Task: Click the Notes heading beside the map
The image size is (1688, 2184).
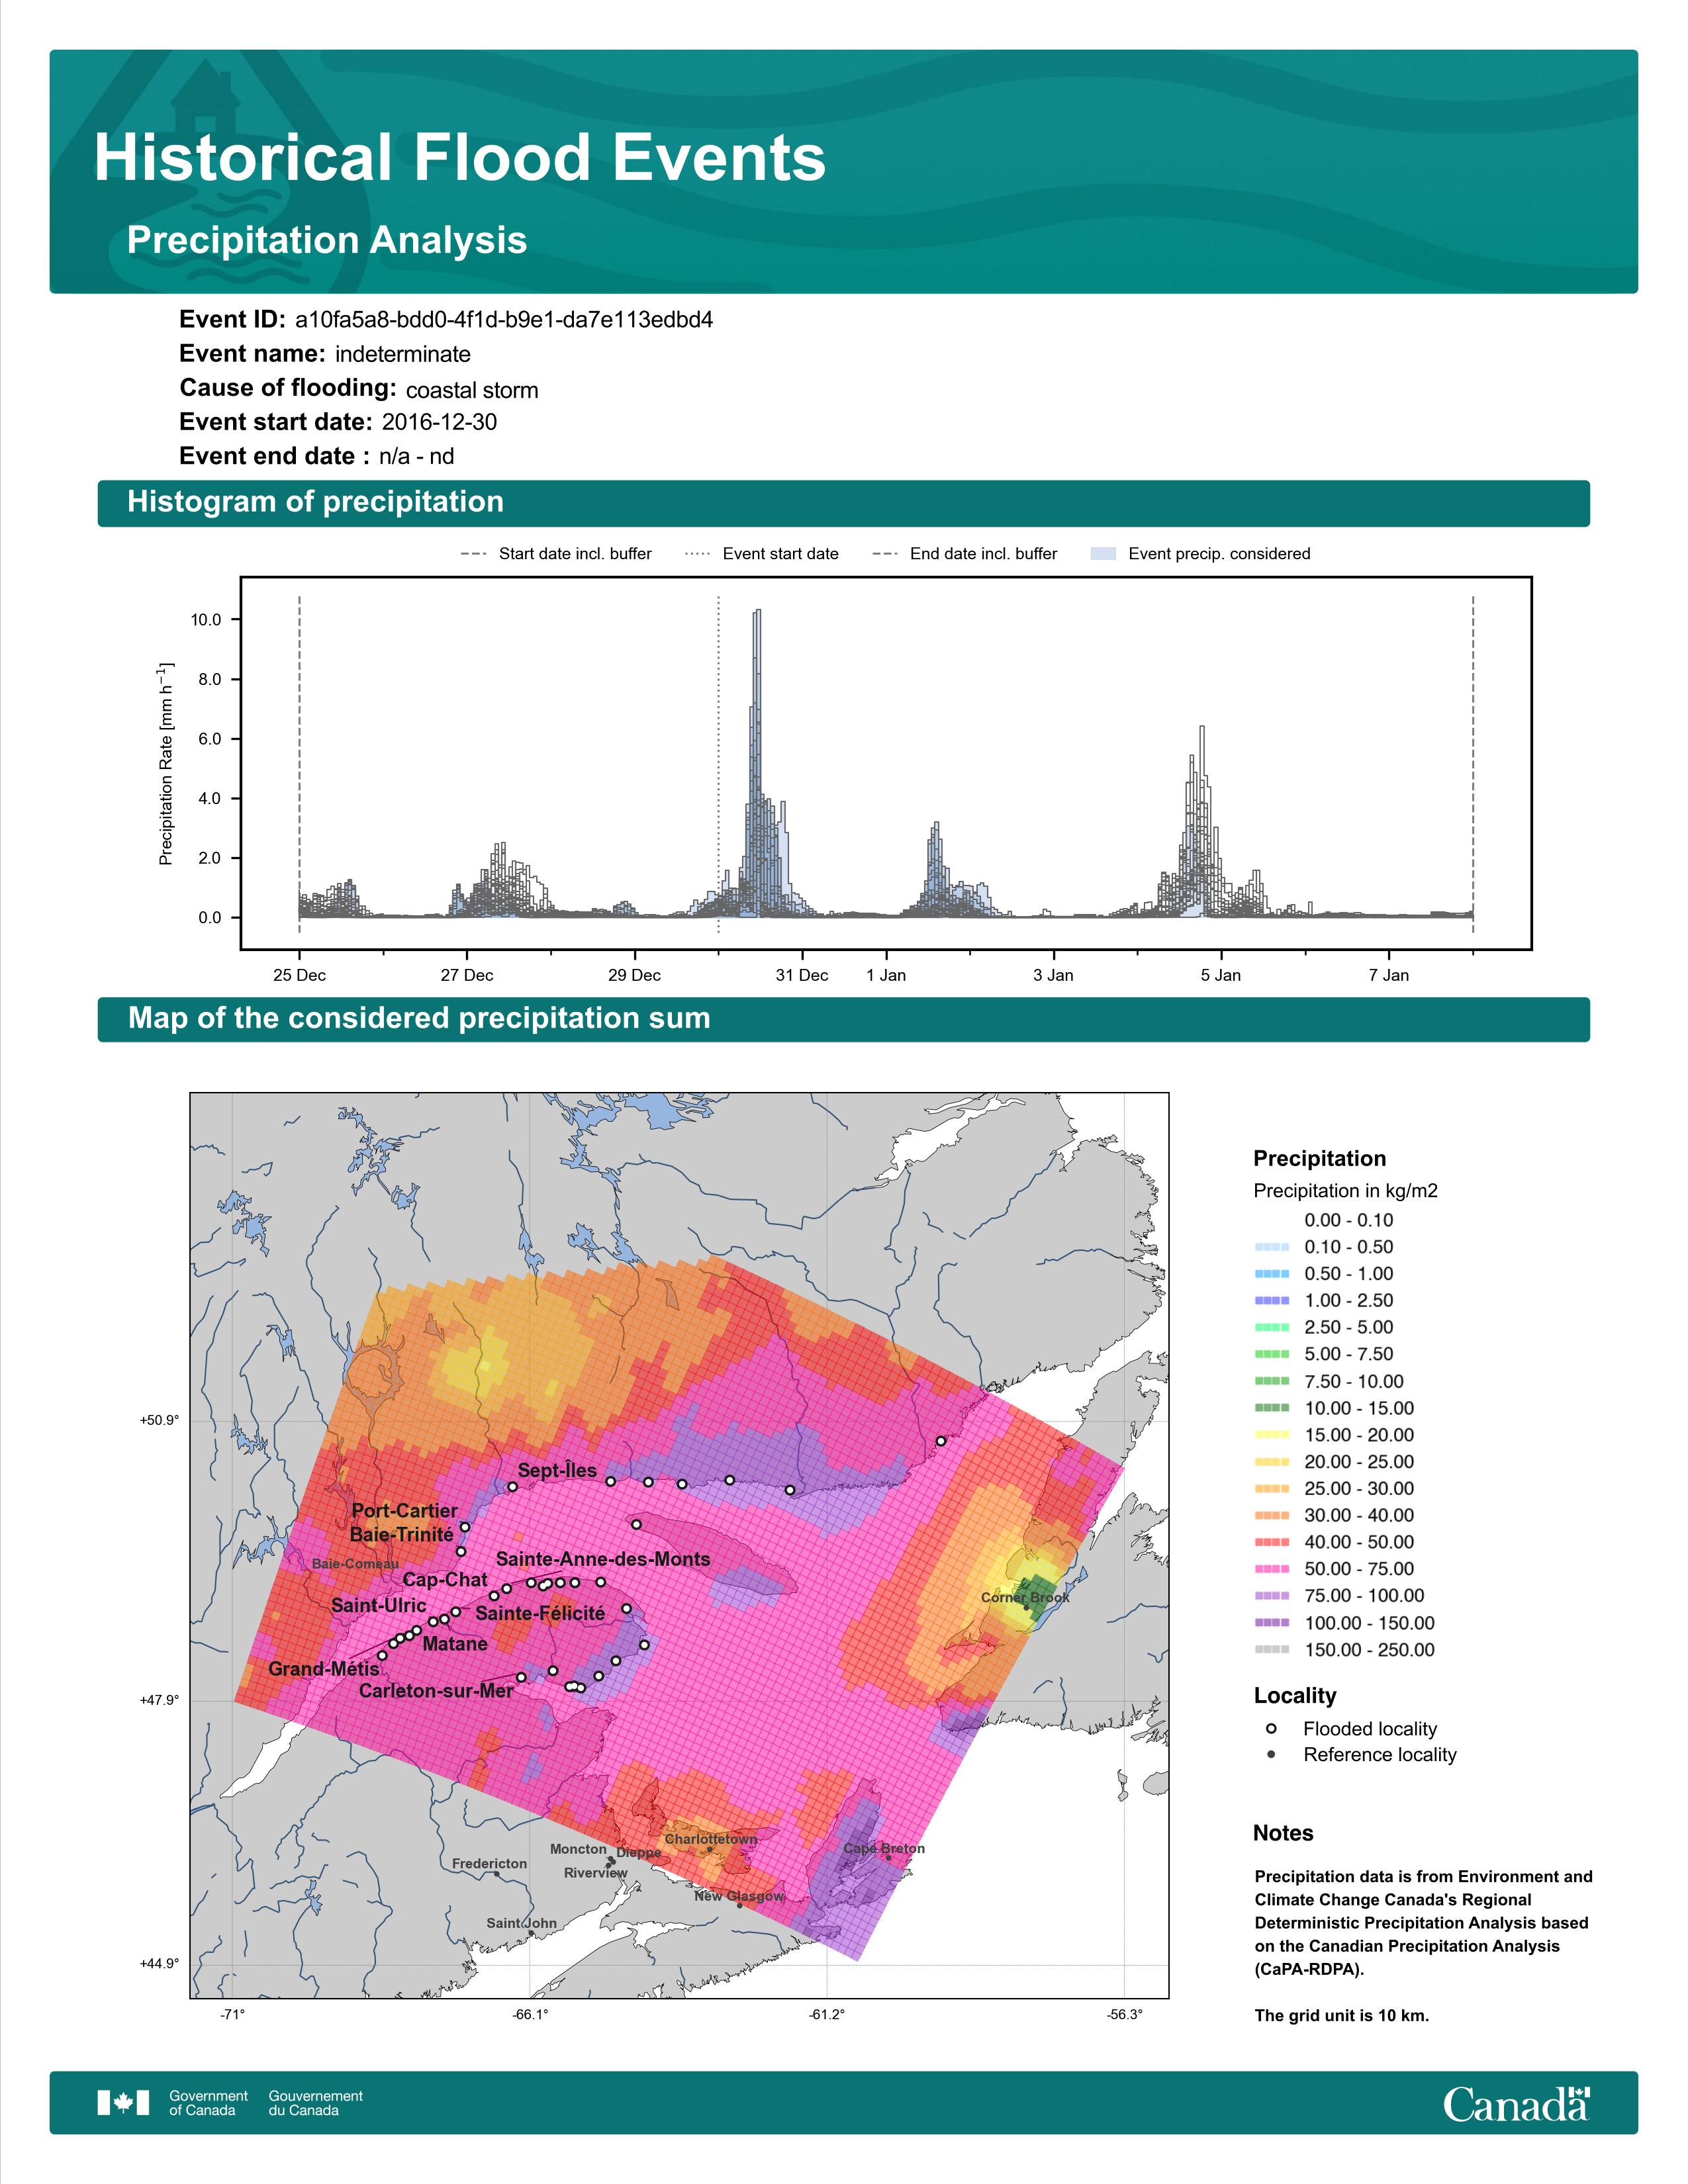Action: point(1283,1833)
